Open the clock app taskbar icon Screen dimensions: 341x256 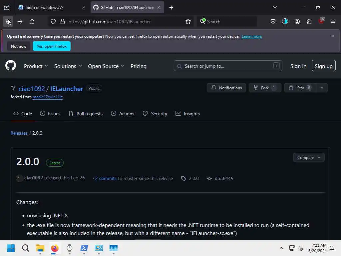click(69, 248)
